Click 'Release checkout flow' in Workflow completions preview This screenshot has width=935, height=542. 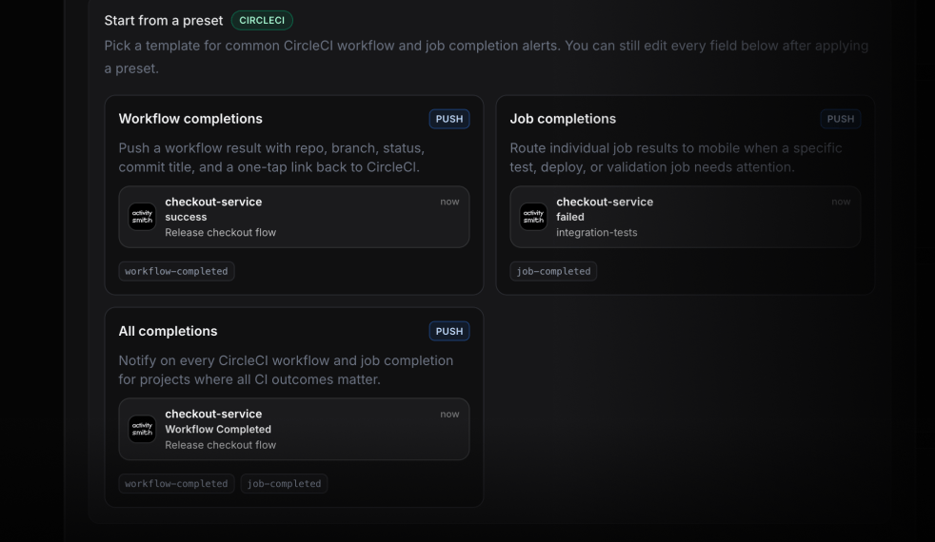click(221, 232)
